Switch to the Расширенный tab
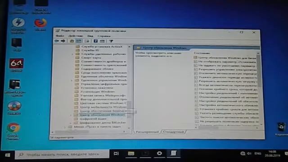Image resolution: width=288 pixels, height=162 pixels. click(x=147, y=132)
